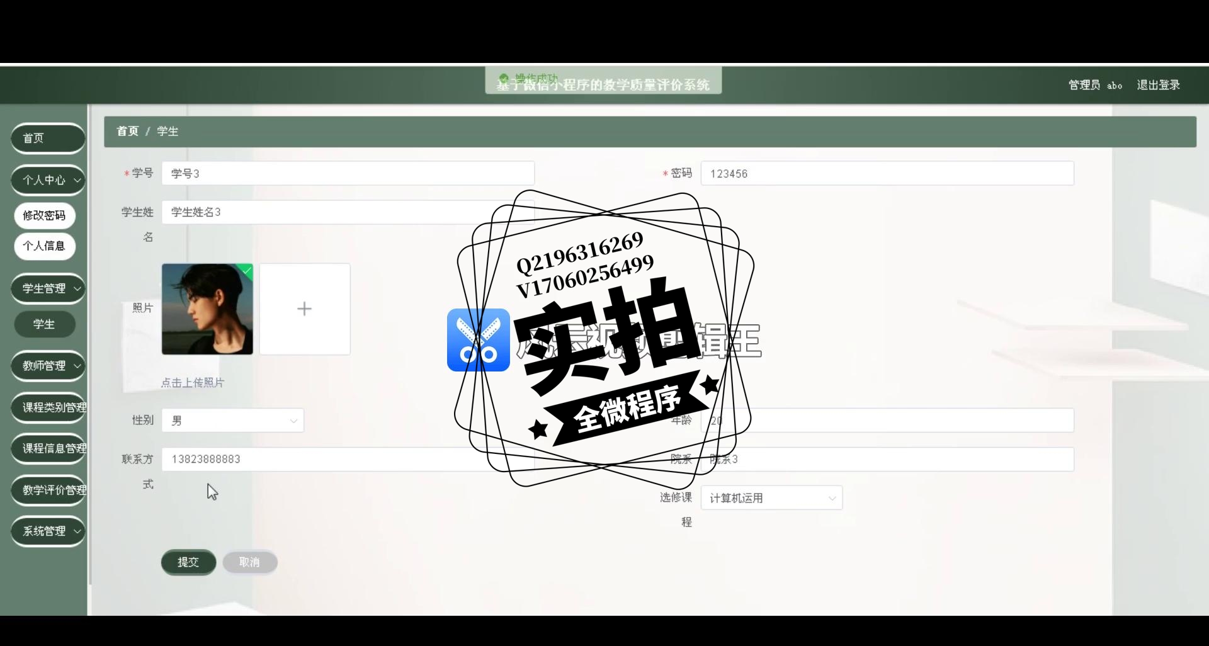Click the 提交 submit button
Image resolution: width=1209 pixels, height=646 pixels.
point(188,562)
